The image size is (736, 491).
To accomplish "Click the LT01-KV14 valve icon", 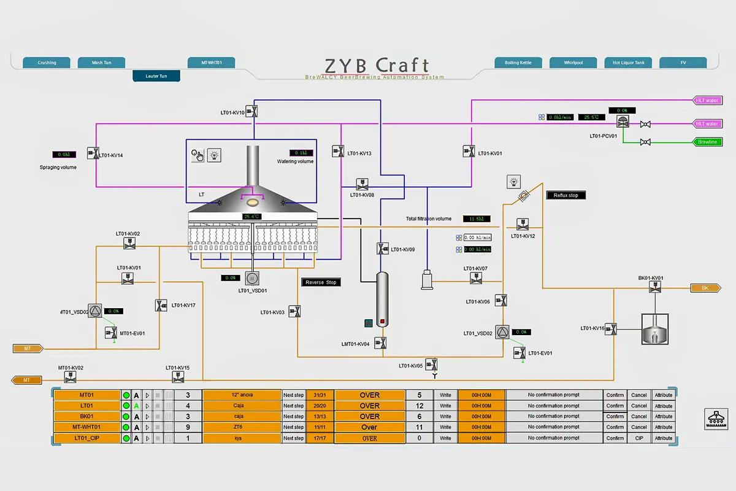I will pyautogui.click(x=93, y=153).
